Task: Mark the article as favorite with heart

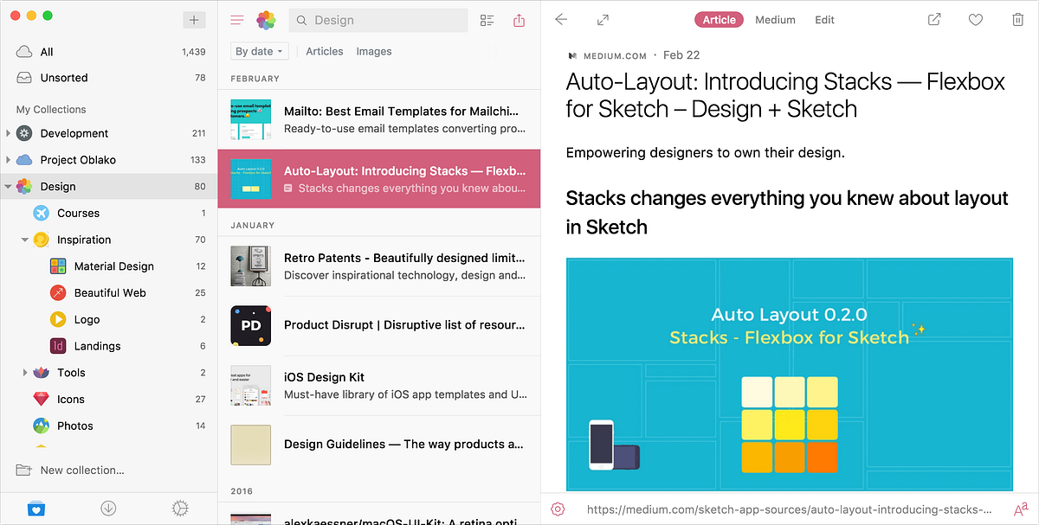Action: coord(976,19)
